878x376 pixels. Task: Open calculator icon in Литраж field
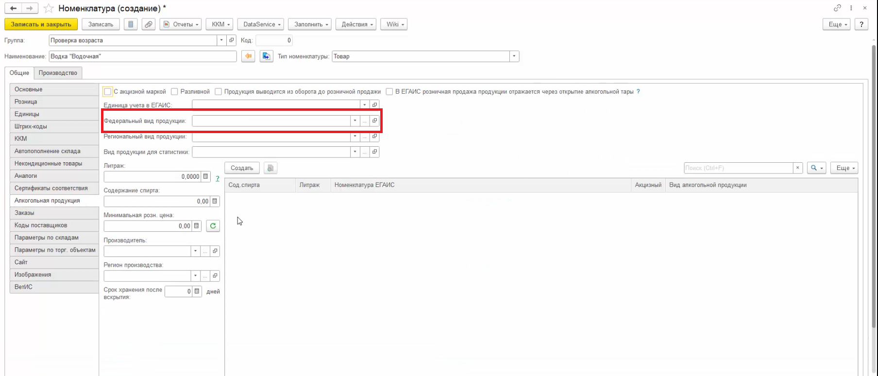click(205, 177)
